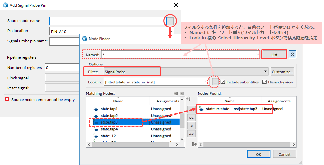Collapse Node Finder options with double-chevron button
This screenshot has width=324, height=165.
(x=292, y=55)
